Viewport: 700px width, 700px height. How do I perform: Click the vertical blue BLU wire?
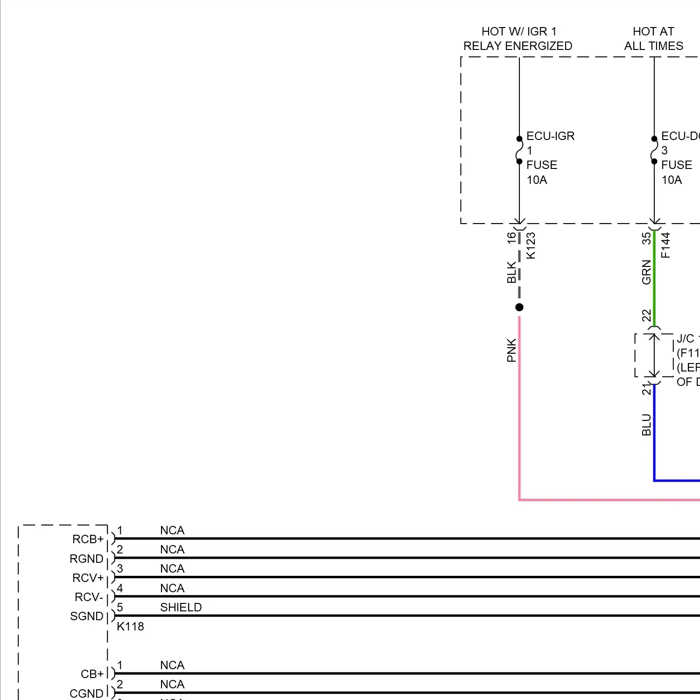654,432
